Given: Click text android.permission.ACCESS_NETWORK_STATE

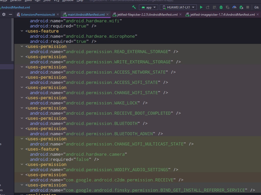Looking at the screenshot, I should [116, 72].
